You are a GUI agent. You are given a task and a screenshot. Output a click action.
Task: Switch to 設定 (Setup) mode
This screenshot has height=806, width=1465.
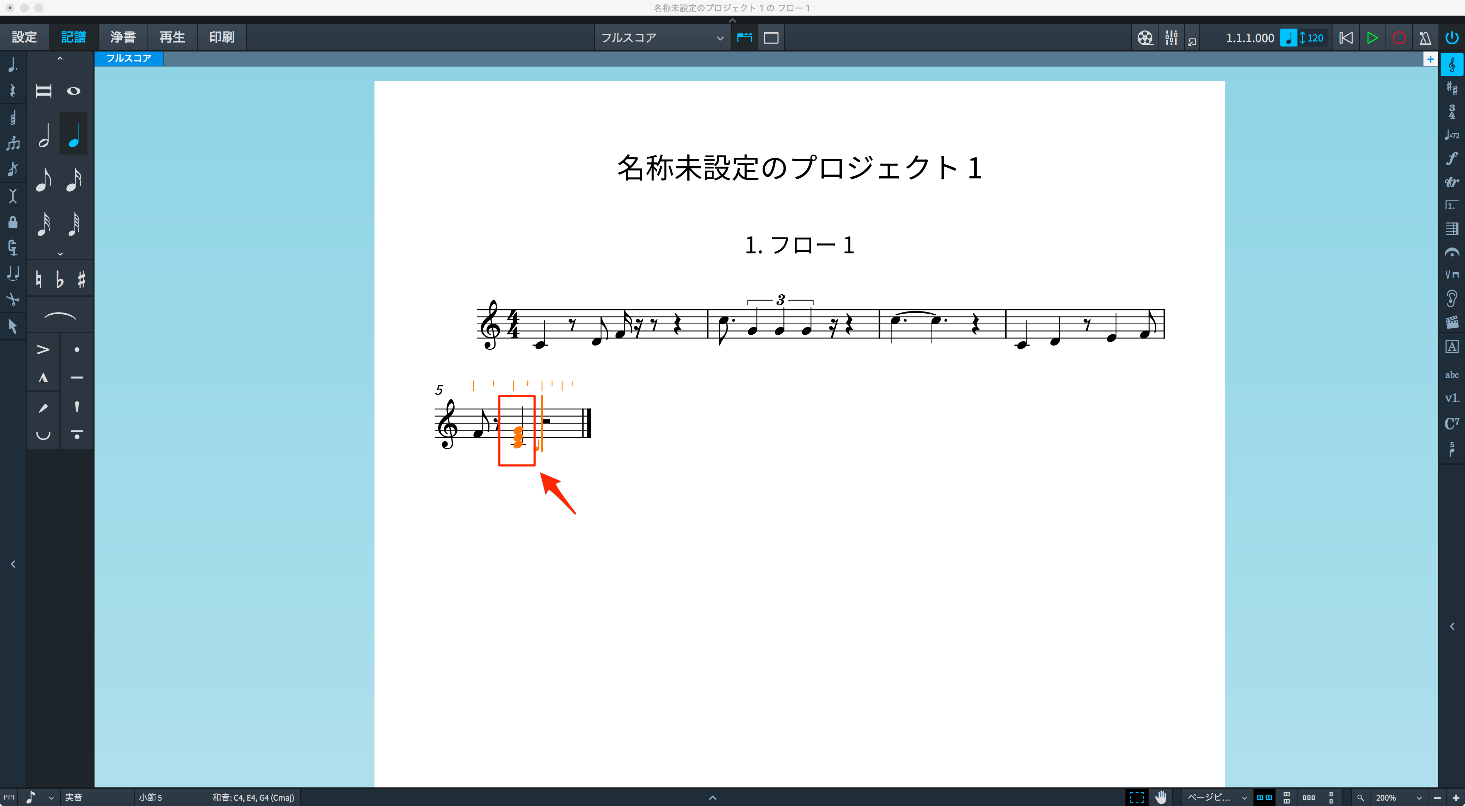click(x=24, y=38)
